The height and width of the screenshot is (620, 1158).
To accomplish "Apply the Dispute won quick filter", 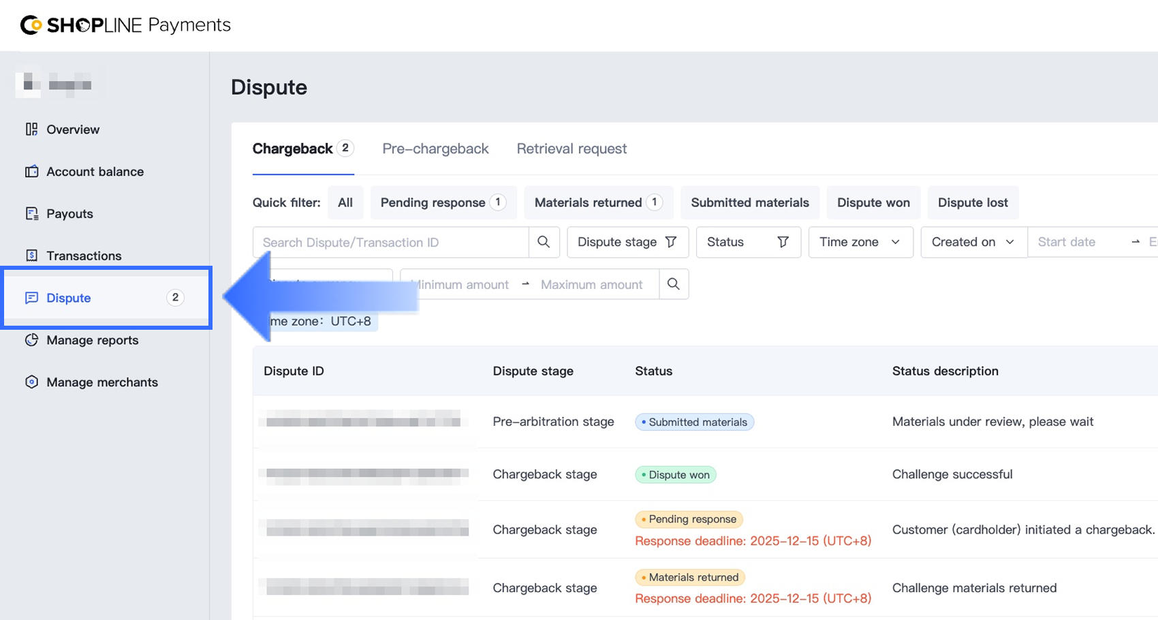I will [873, 202].
